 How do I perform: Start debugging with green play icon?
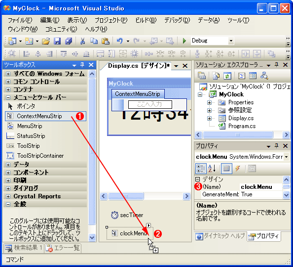(x=184, y=41)
